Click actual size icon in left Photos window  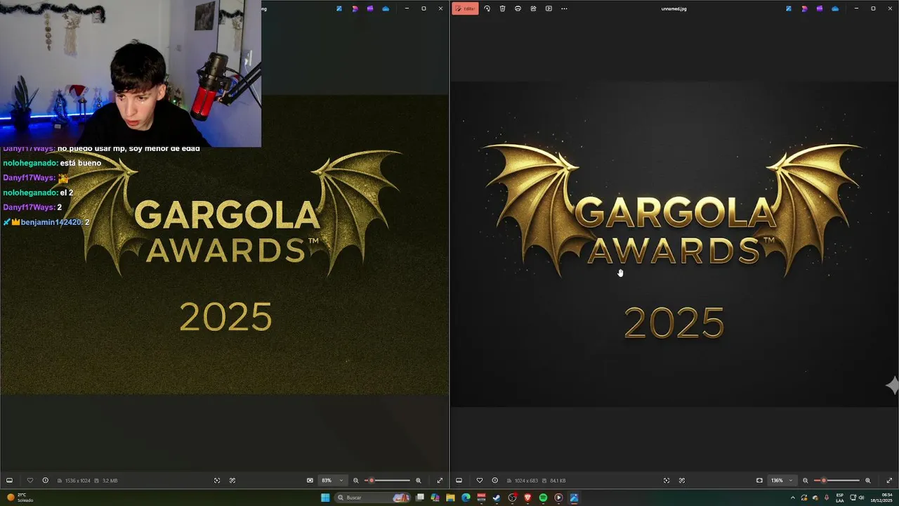tap(217, 481)
